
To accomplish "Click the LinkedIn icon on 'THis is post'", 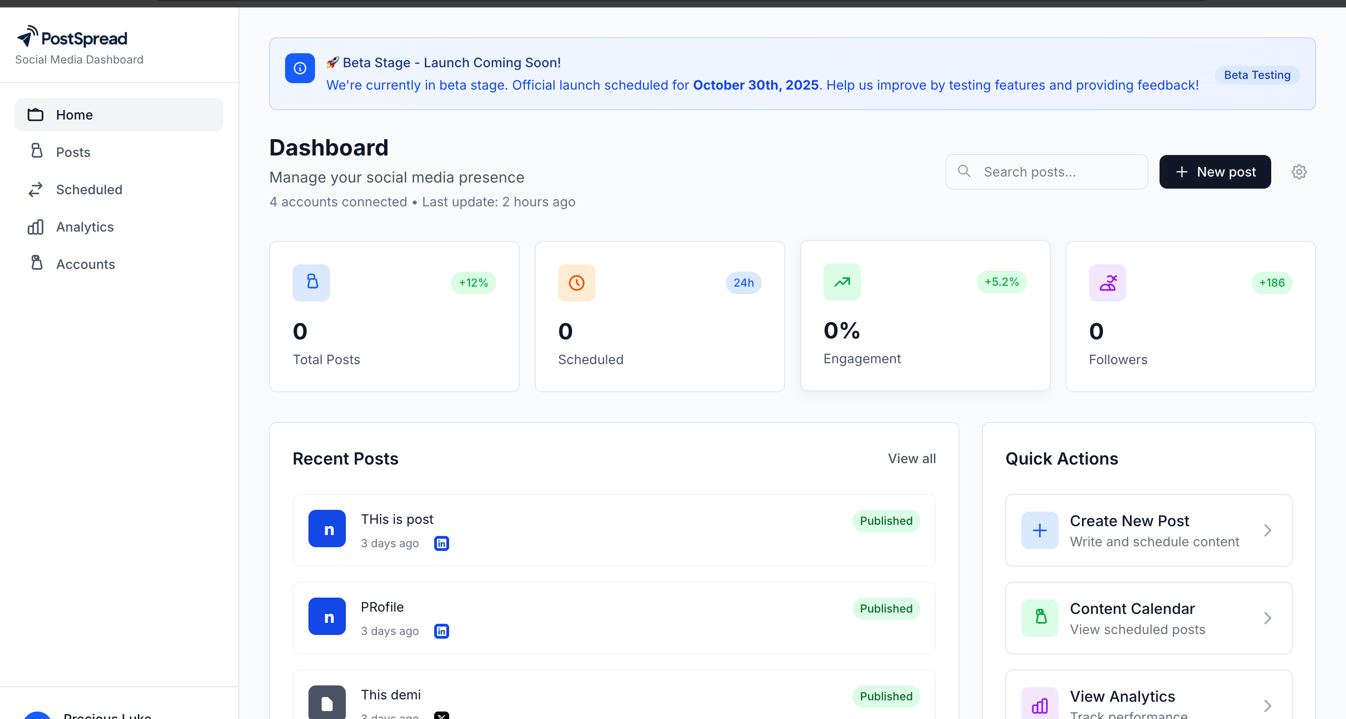I will [x=441, y=543].
